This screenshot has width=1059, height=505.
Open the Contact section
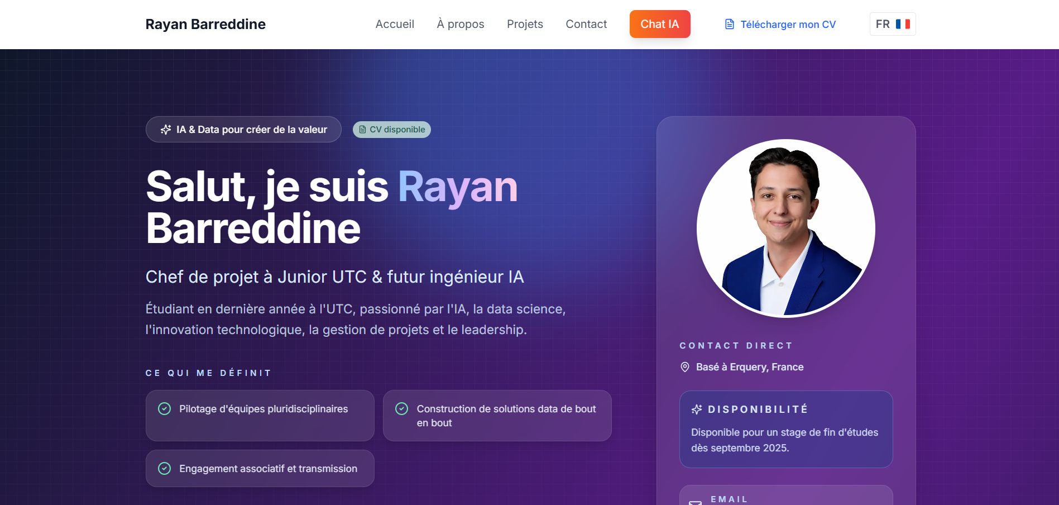pos(586,24)
